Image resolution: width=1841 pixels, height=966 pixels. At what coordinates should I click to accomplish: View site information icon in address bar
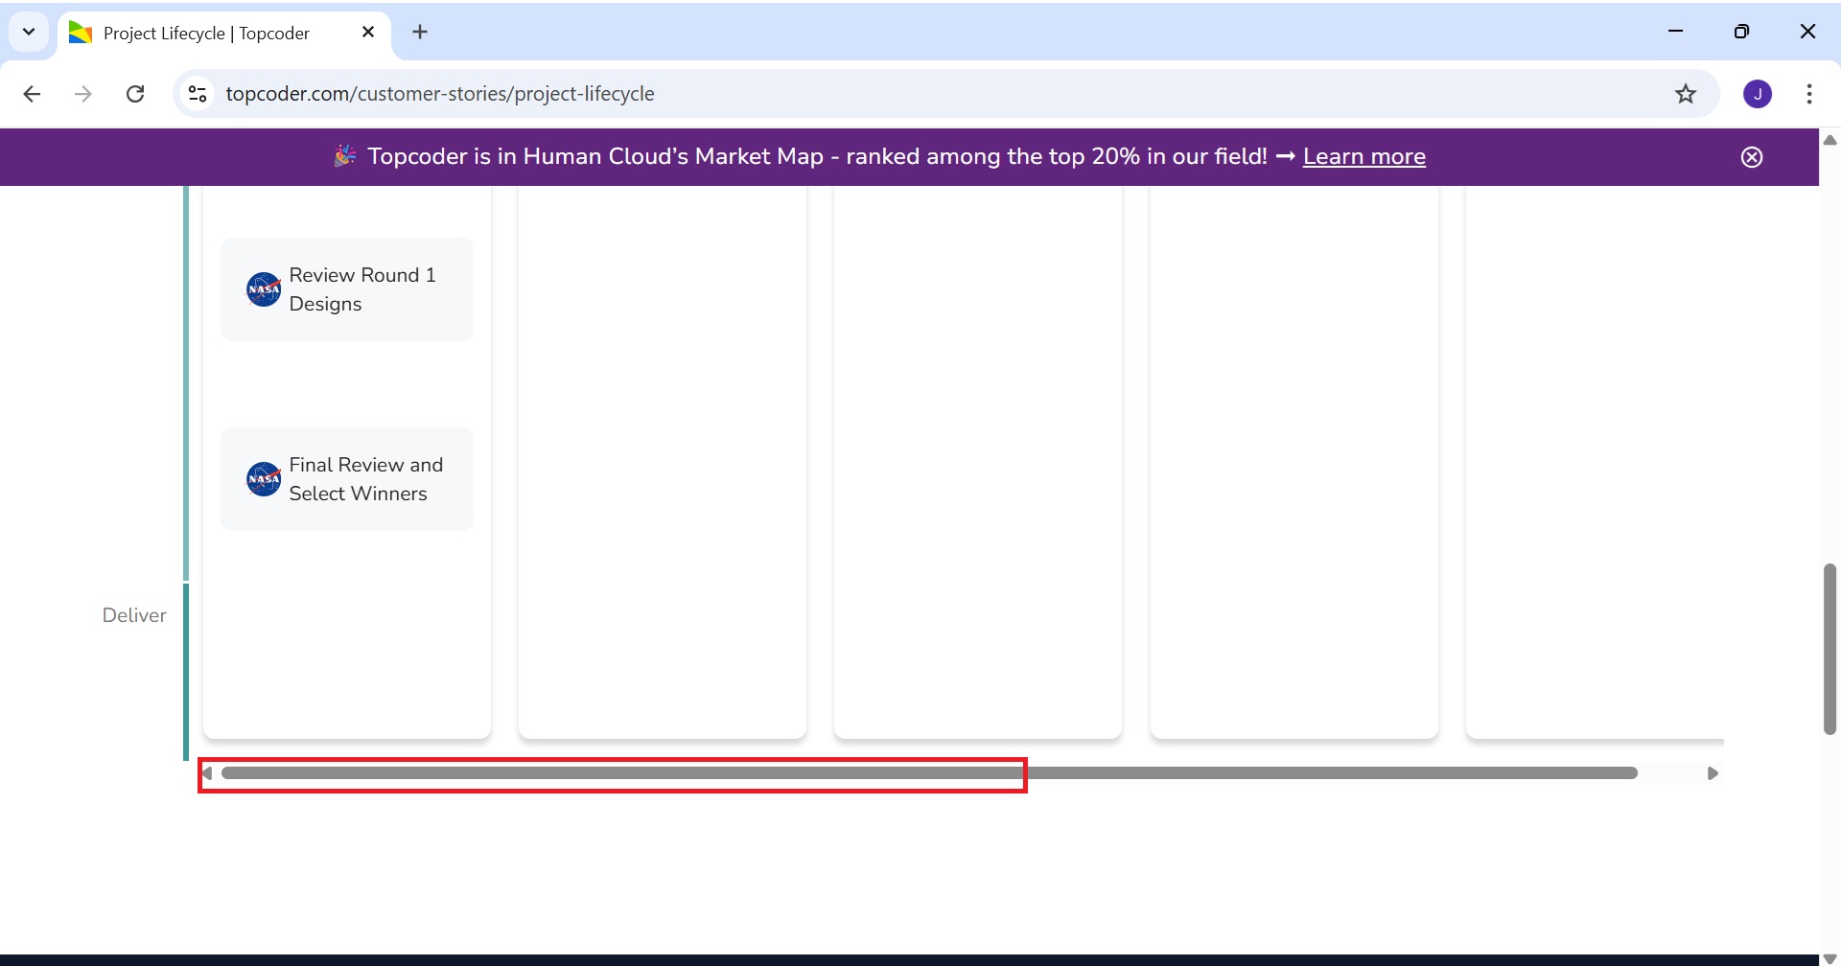pyautogui.click(x=198, y=94)
